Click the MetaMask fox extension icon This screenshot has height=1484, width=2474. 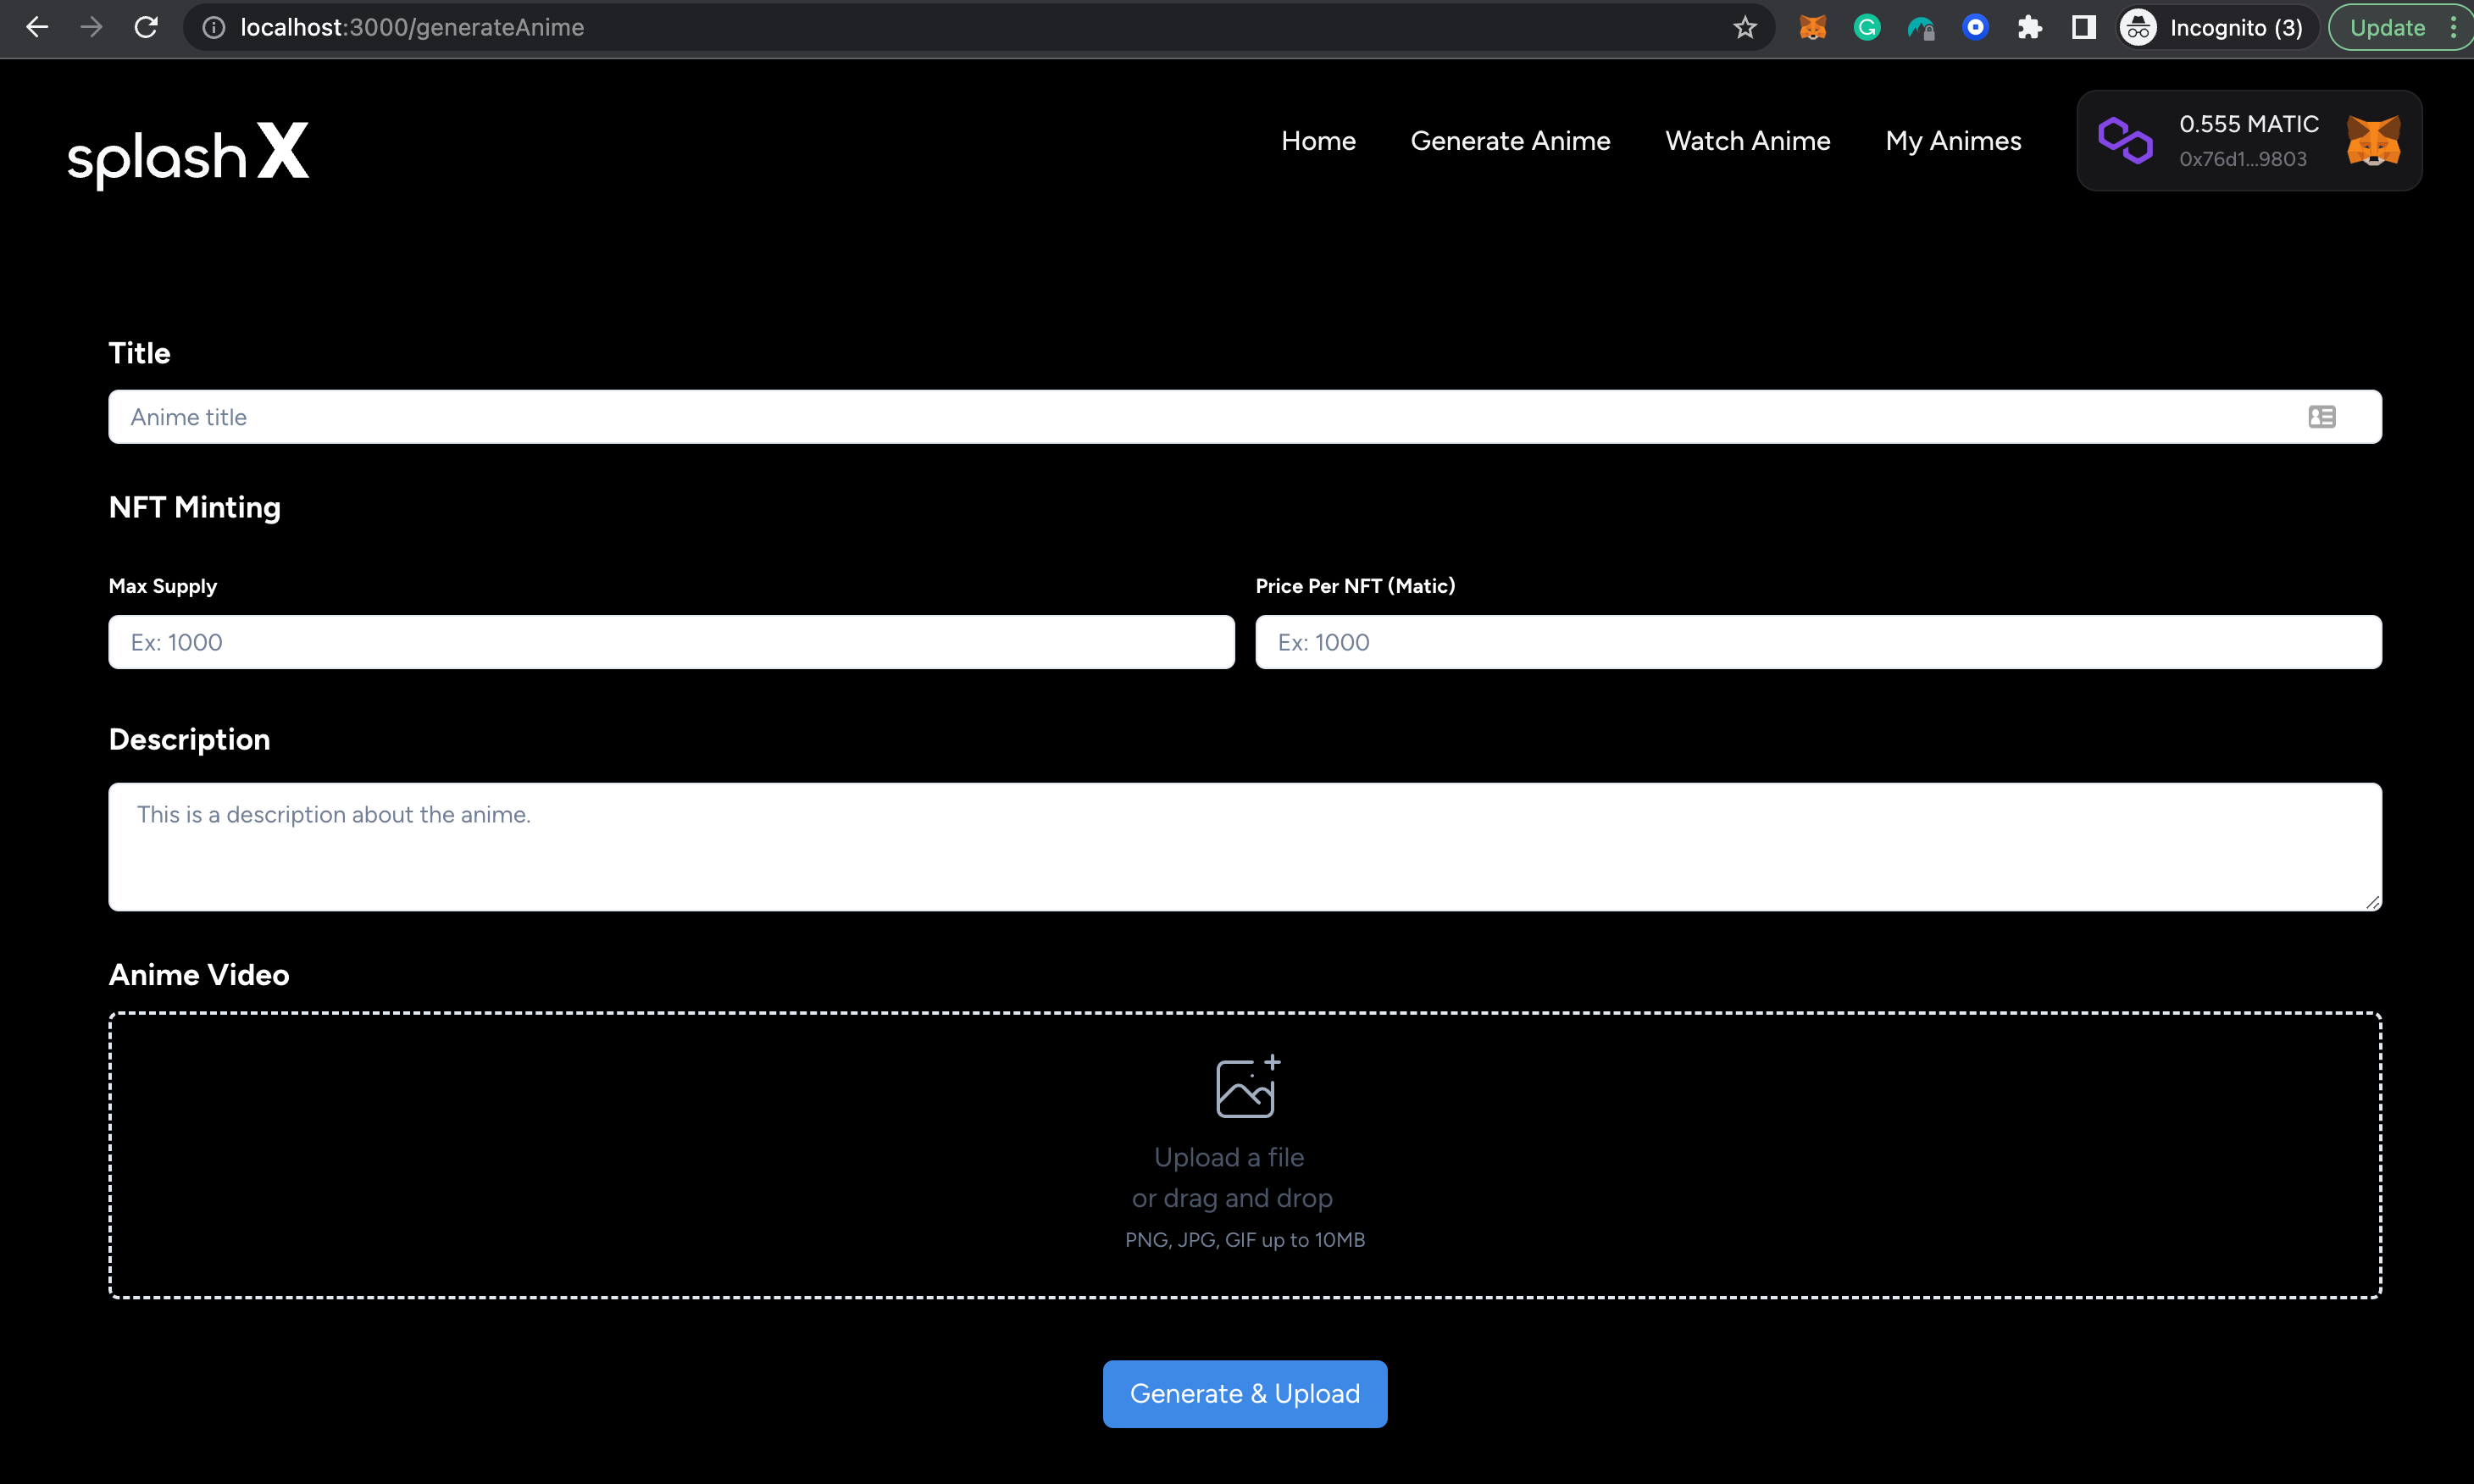(x=1812, y=27)
